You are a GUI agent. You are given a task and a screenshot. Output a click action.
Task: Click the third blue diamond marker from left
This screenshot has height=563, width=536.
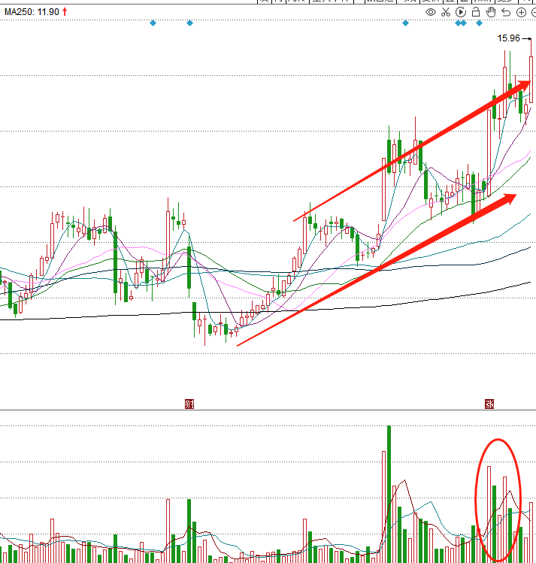(x=406, y=23)
